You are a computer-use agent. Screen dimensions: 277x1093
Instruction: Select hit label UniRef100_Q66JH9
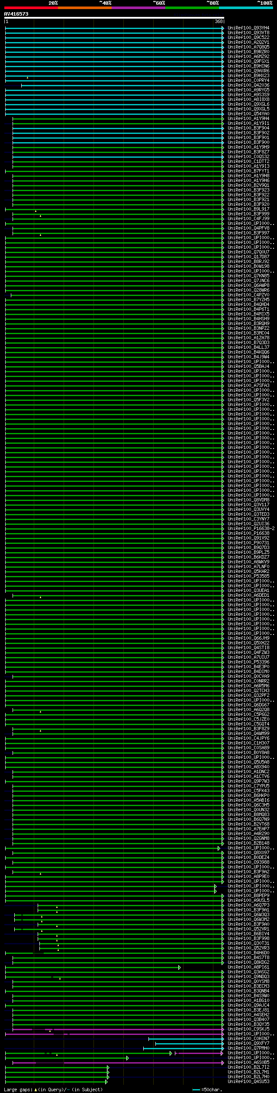click(248, 638)
